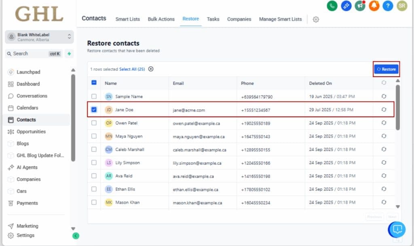Image resolution: width=414 pixels, height=246 pixels.
Task: Open the phone dialer icon in the header
Action: point(332,6)
